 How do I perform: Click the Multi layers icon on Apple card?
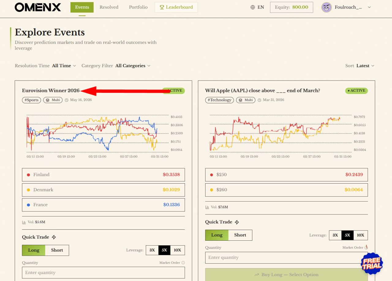tap(240, 100)
